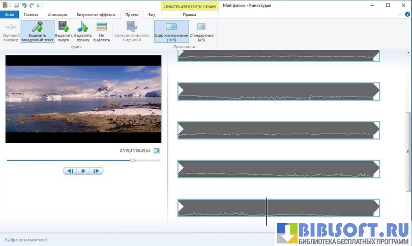Click the undo arrow in title bar

(24, 5)
